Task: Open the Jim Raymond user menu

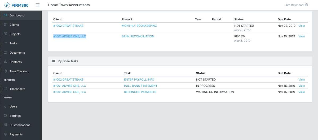Action: 294,5
